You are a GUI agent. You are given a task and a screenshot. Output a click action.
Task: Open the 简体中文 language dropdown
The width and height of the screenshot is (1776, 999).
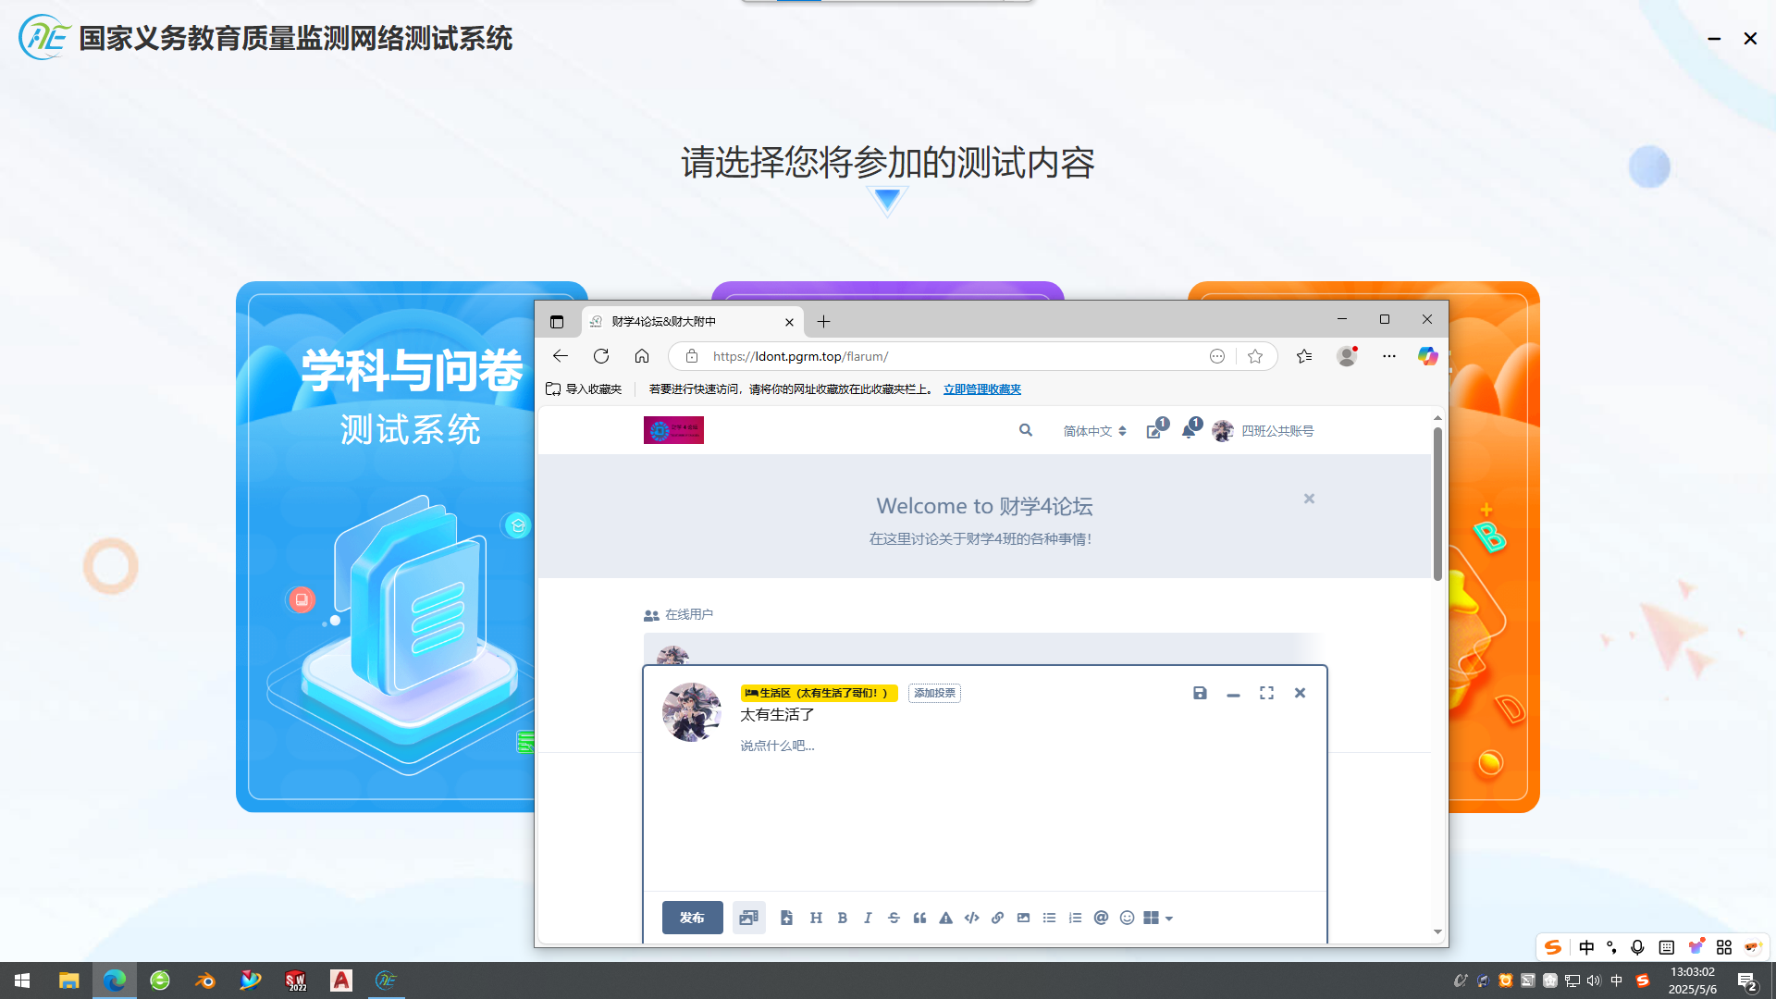pos(1094,431)
